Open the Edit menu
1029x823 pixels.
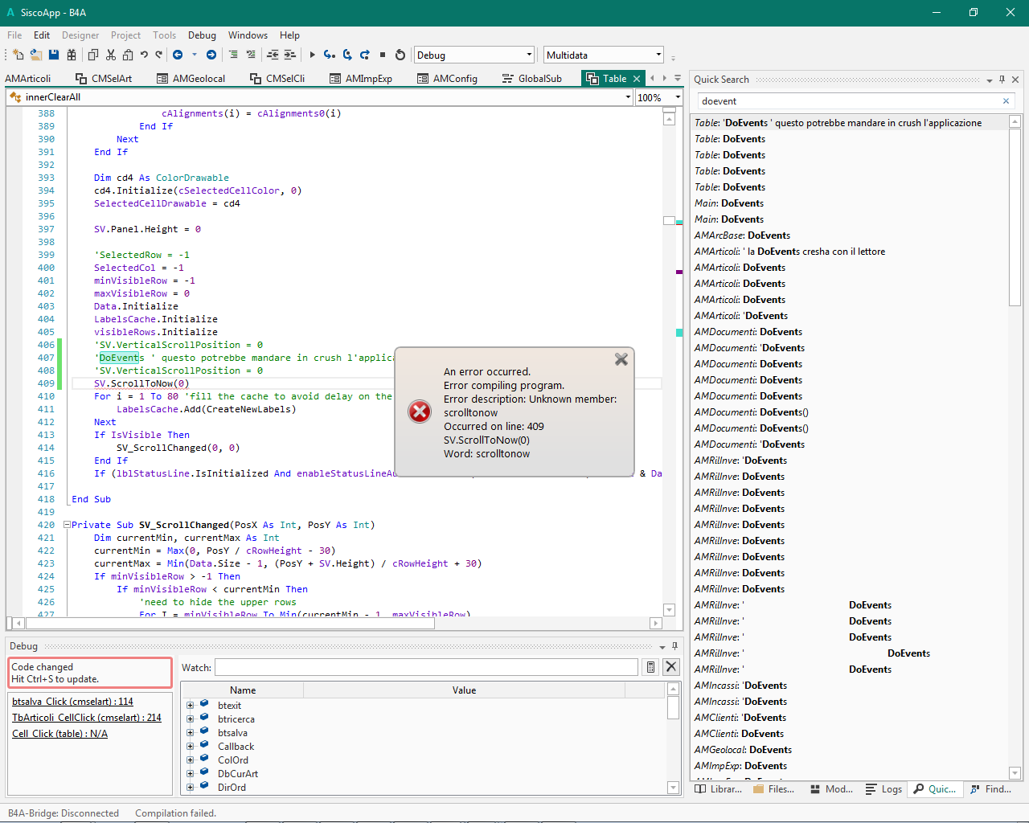click(42, 35)
